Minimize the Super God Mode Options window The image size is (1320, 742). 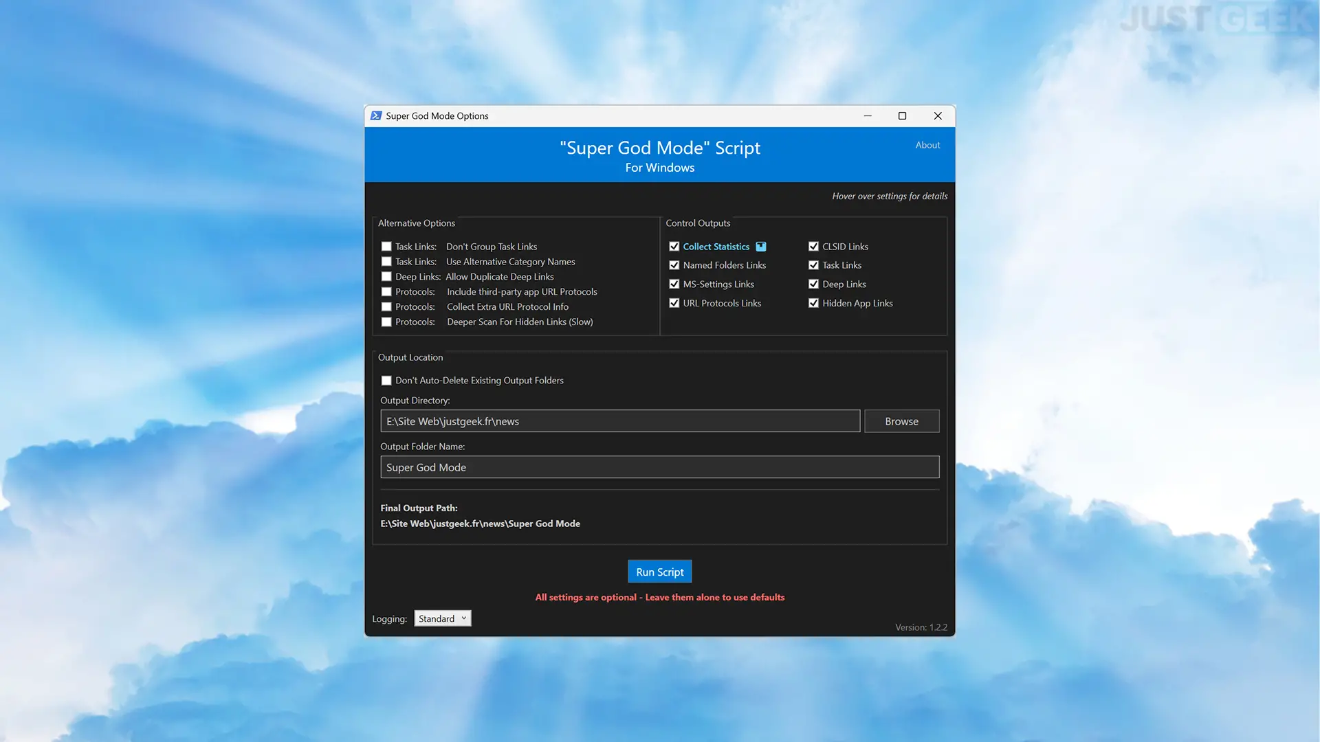pos(868,115)
